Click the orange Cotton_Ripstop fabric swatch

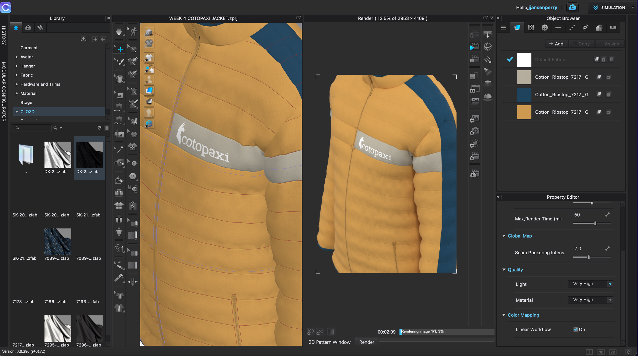[524, 112]
